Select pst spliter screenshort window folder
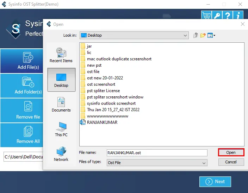The width and height of the screenshot is (248, 193). [112, 97]
